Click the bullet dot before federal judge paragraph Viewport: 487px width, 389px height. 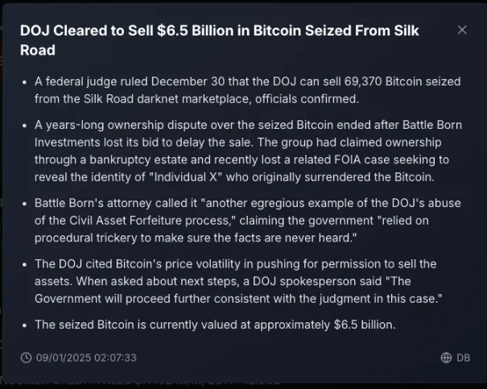(24, 83)
